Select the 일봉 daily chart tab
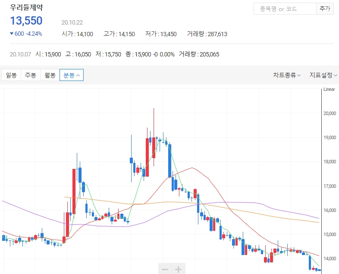Image resolution: width=339 pixels, height=274 pixels. coord(11,75)
